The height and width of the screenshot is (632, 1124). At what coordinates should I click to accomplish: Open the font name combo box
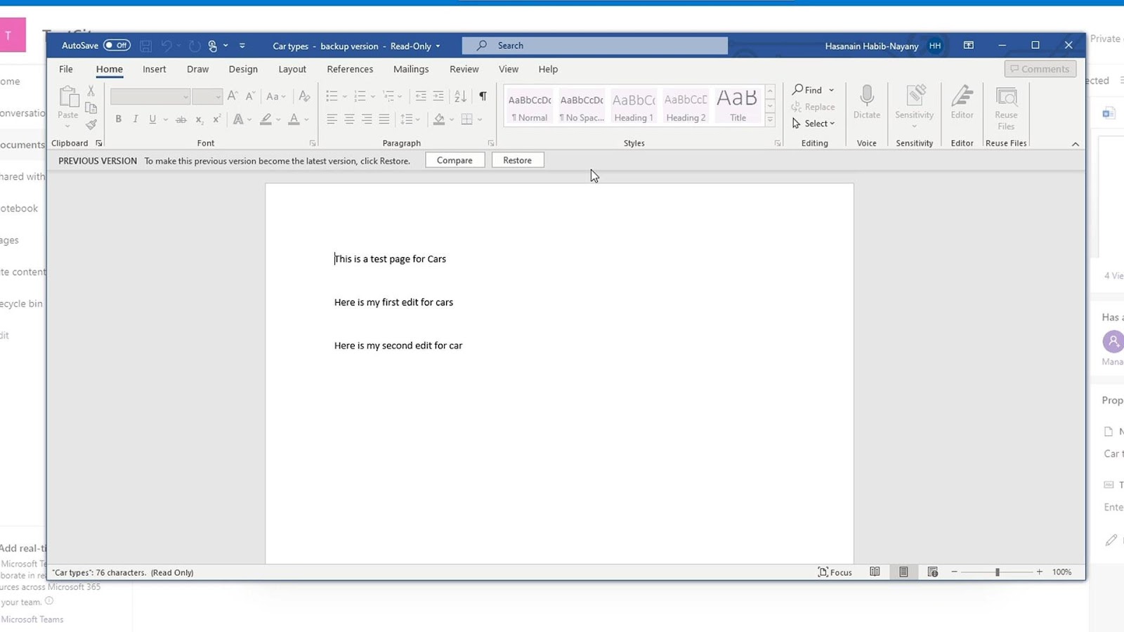(150, 96)
